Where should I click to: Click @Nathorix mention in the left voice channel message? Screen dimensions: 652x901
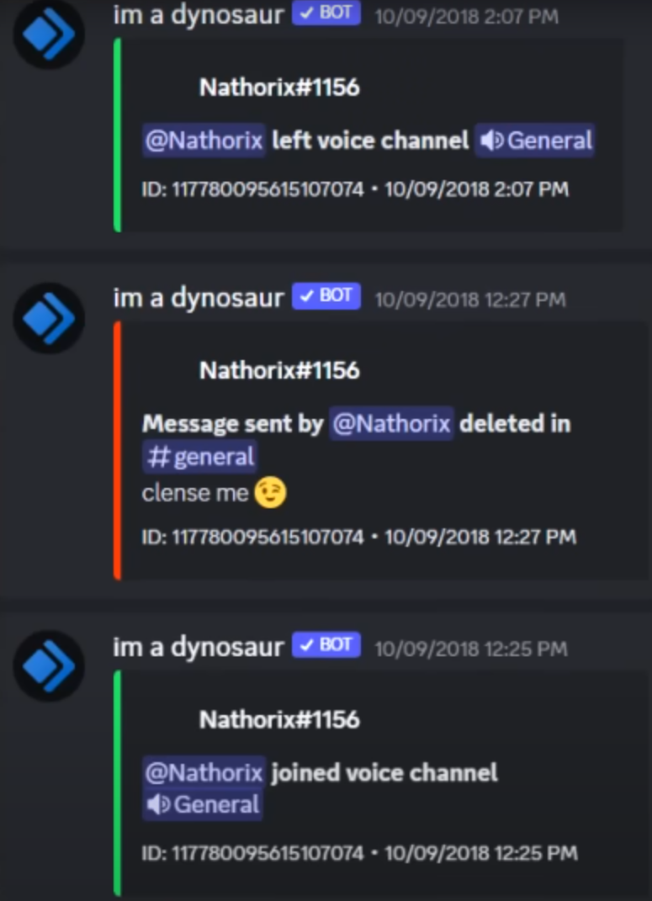pyautogui.click(x=204, y=140)
